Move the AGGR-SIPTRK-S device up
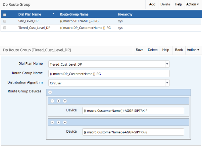The width and height of the screenshot is (202, 146). point(64,122)
